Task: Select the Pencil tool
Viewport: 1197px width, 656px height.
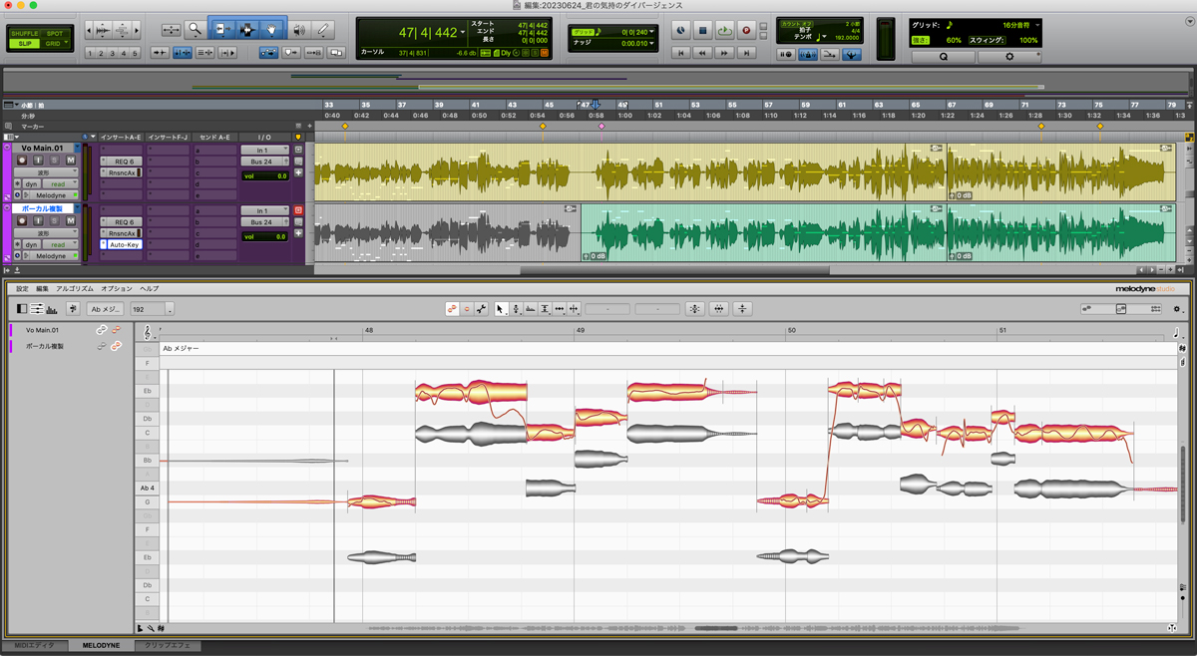Action: coord(324,30)
